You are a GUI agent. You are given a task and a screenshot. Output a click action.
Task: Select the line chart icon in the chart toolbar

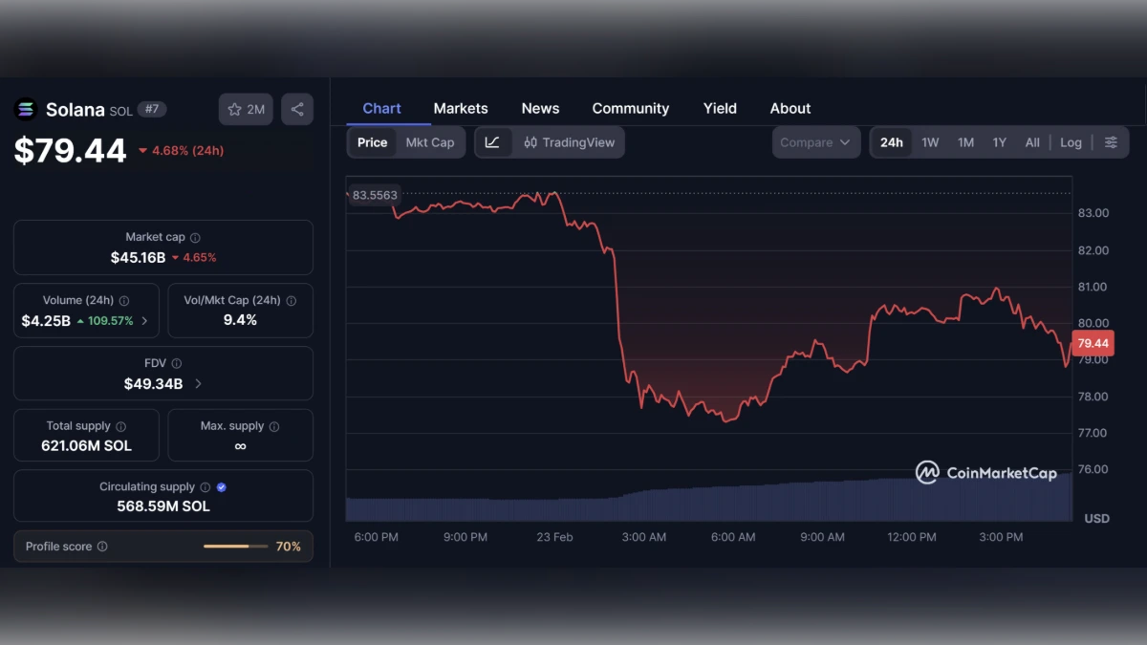click(x=492, y=141)
